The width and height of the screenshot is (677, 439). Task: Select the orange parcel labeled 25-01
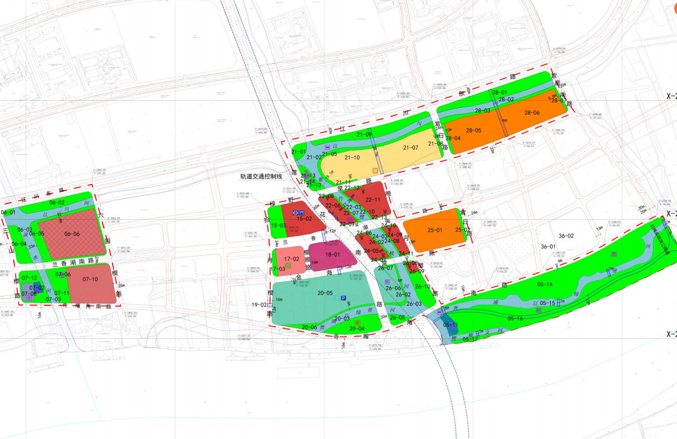(x=435, y=230)
